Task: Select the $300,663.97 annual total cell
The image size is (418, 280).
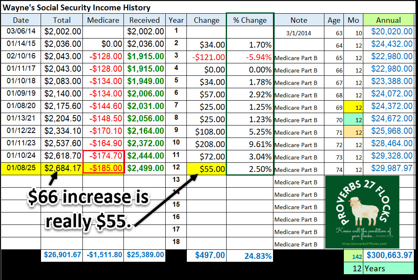Action: tap(389, 256)
